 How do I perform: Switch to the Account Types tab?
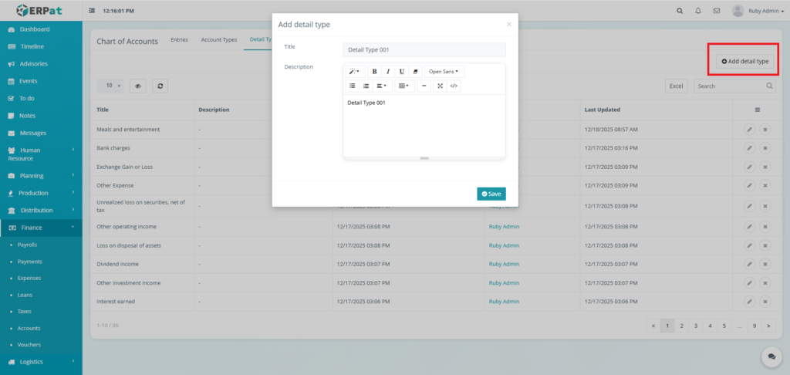[218, 40]
